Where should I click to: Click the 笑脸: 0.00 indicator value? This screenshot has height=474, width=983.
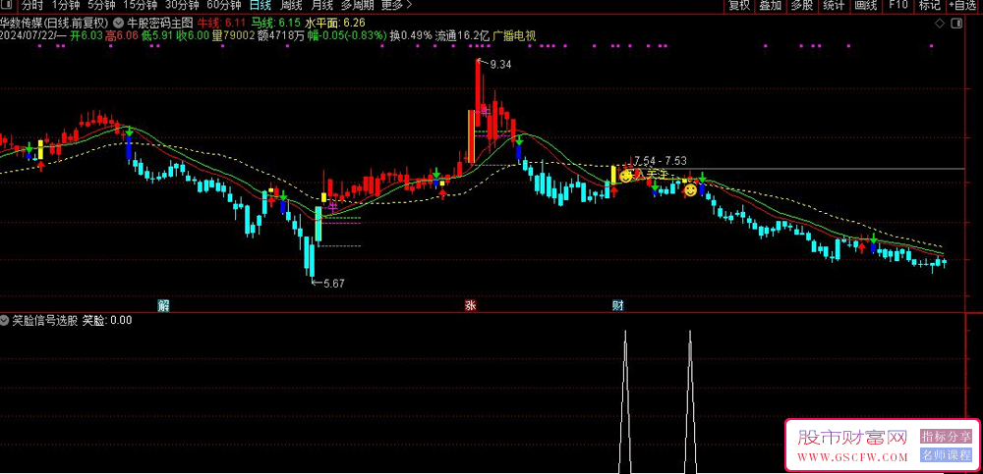pyautogui.click(x=107, y=321)
